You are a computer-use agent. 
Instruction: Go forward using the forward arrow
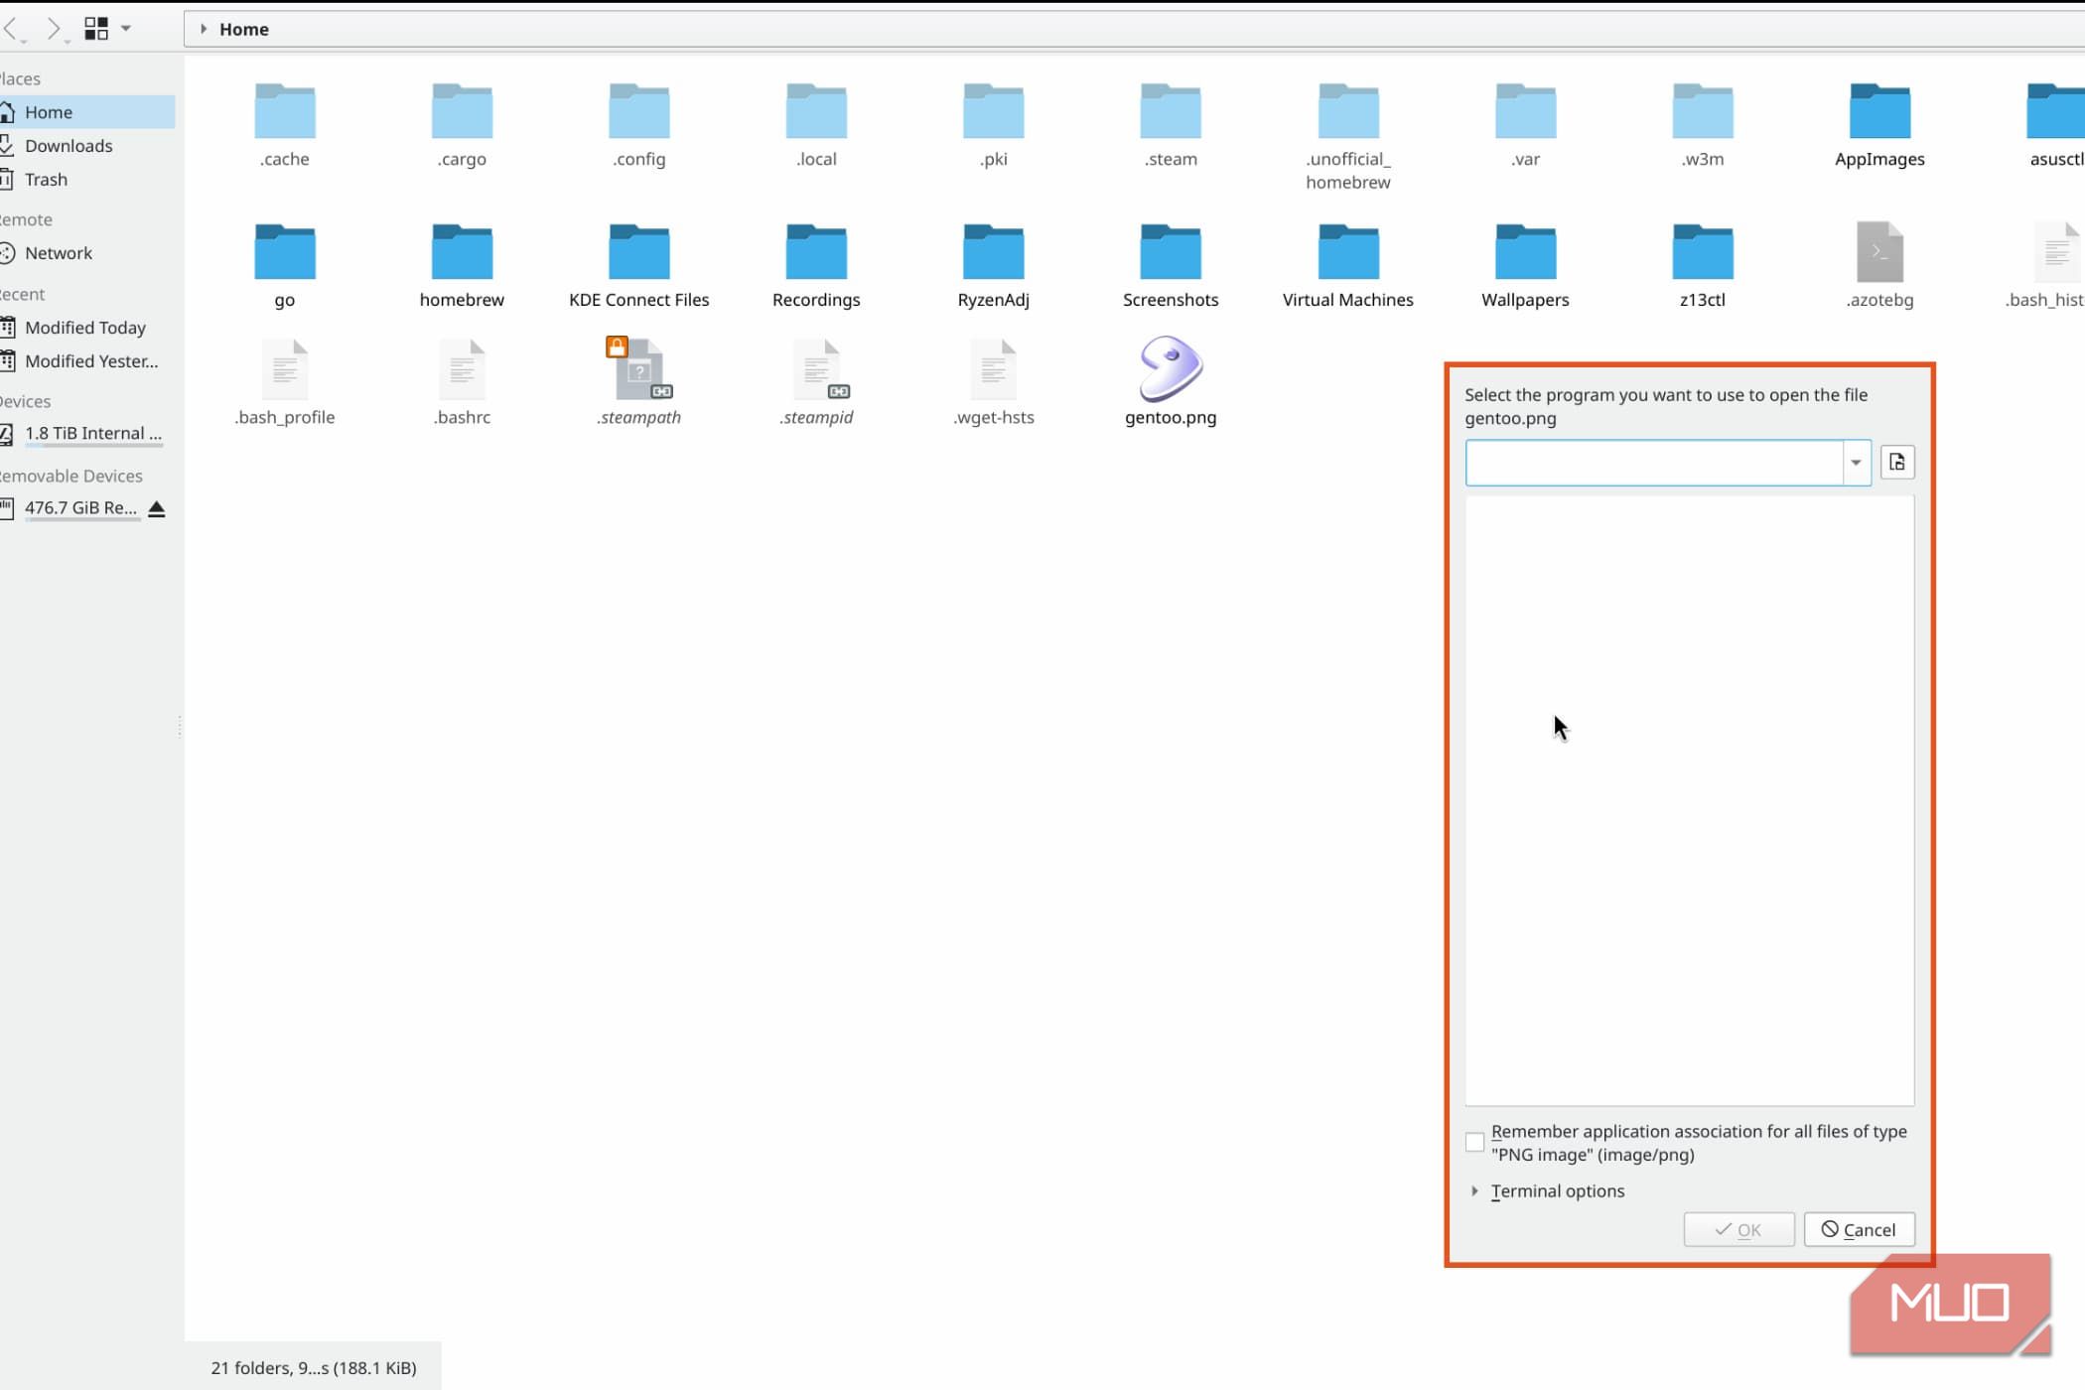click(55, 29)
